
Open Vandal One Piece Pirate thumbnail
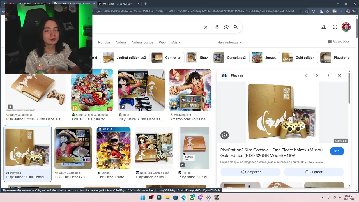point(114,148)
